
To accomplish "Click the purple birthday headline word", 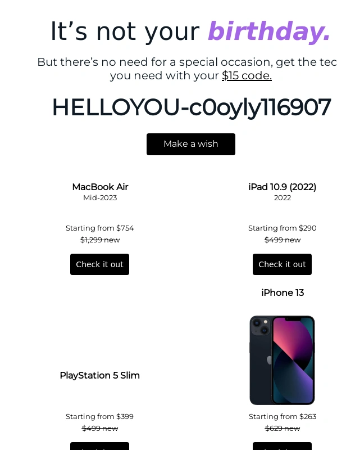I will 269,31.
